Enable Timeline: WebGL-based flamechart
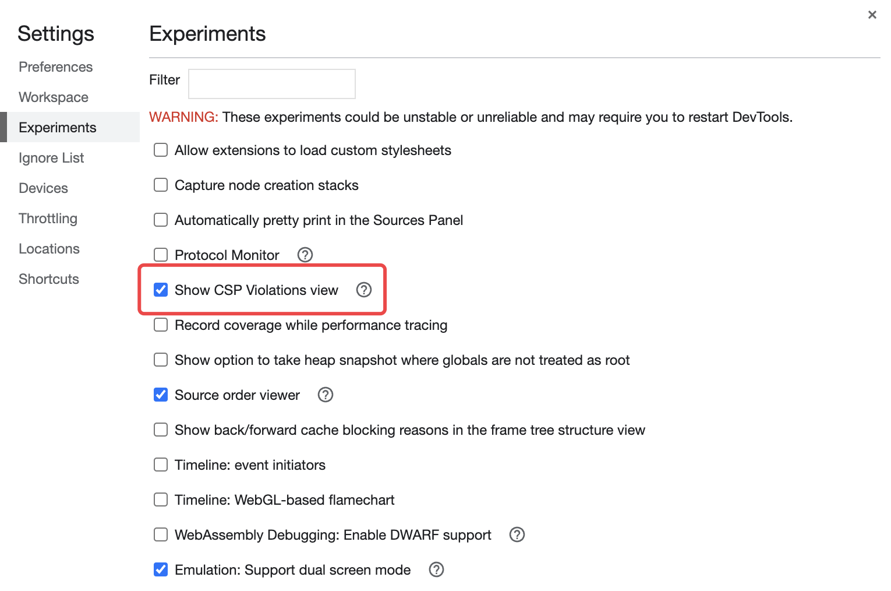The height and width of the screenshot is (591, 891). pyautogui.click(x=161, y=499)
